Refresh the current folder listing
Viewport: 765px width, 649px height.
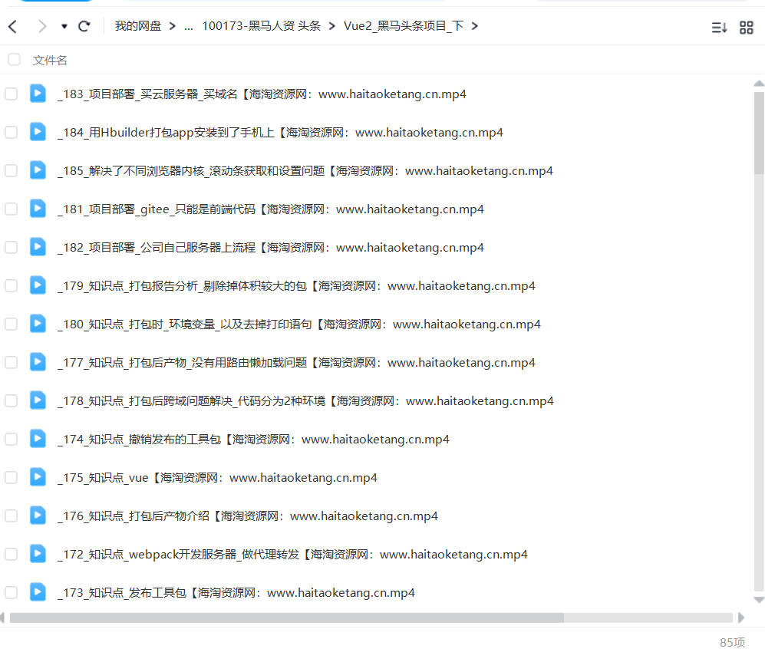tap(84, 26)
